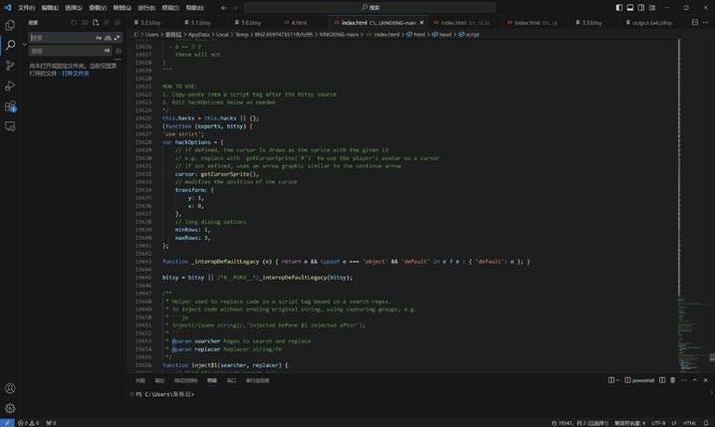Viewport: 715px width, 427px height.
Task: Split the terminal pane
Action: point(662,380)
